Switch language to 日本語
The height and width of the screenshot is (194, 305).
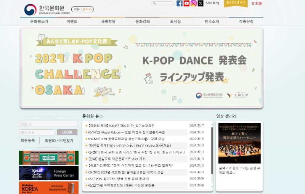click(257, 3)
